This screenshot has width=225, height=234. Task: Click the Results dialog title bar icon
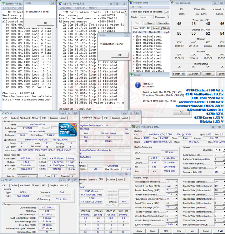132,75
